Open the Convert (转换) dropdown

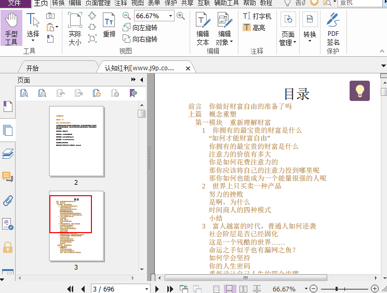[310, 27]
